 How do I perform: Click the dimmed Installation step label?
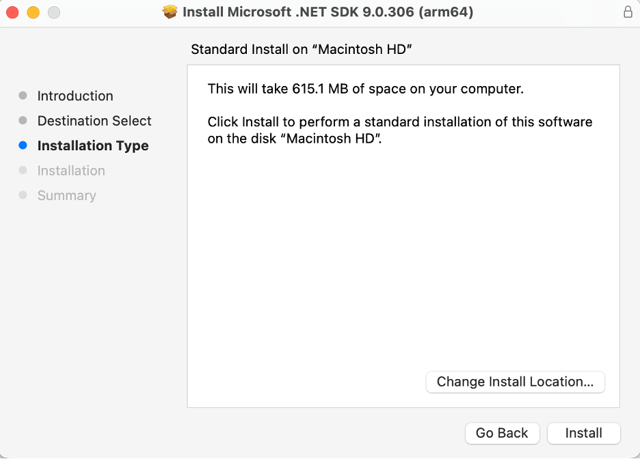click(71, 171)
